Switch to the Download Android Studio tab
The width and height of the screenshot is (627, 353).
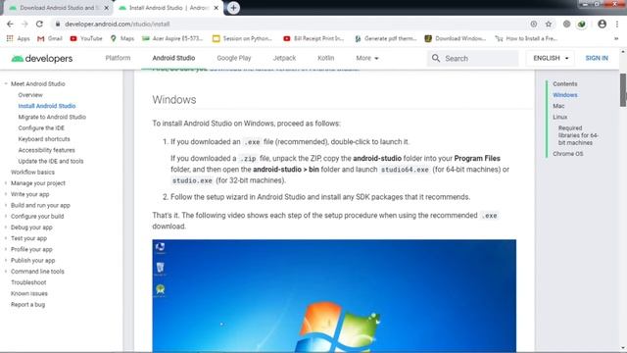coord(57,8)
